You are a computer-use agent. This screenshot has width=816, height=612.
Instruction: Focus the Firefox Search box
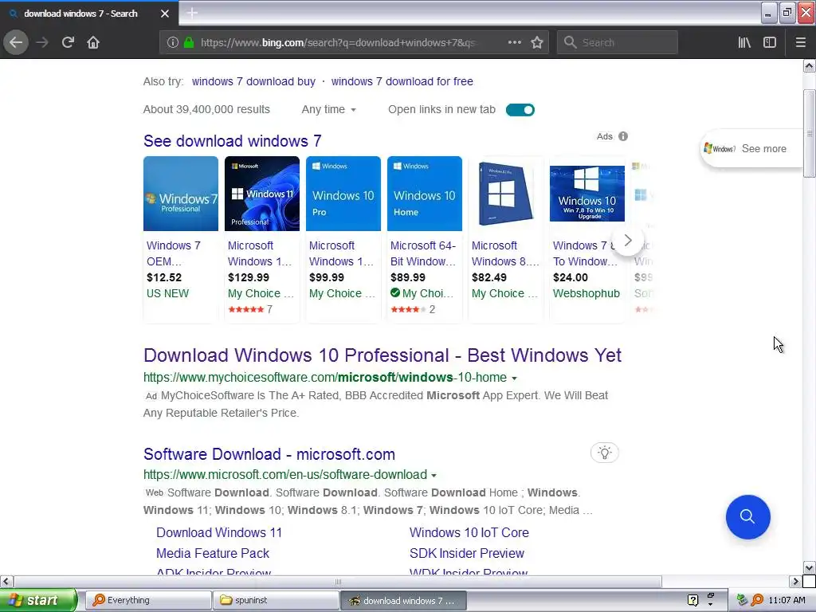pyautogui.click(x=618, y=42)
